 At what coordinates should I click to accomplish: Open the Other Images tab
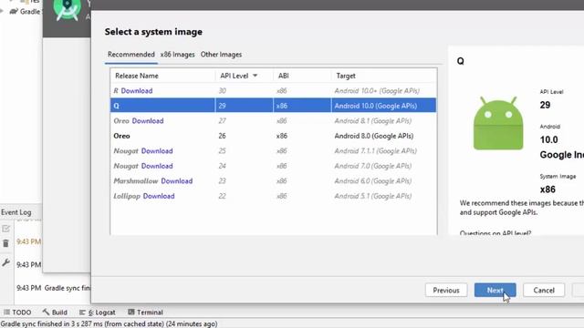(221, 55)
